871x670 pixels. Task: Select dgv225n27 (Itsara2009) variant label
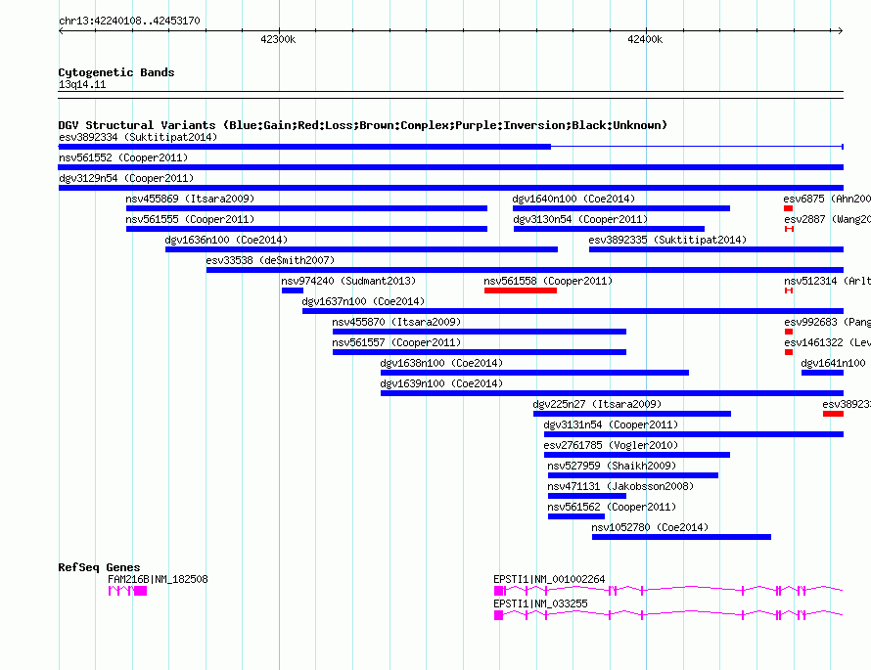[597, 404]
